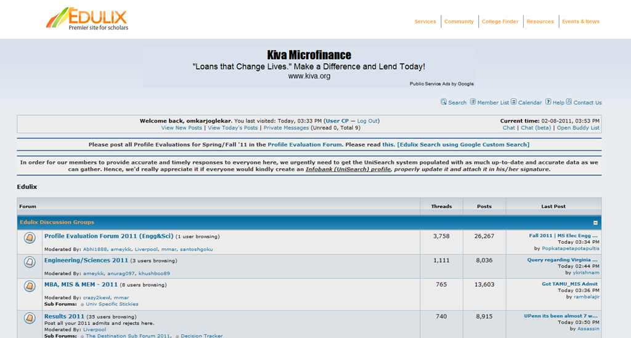Click the Log Out link
Viewport: 631px width, 338px height.
point(367,121)
